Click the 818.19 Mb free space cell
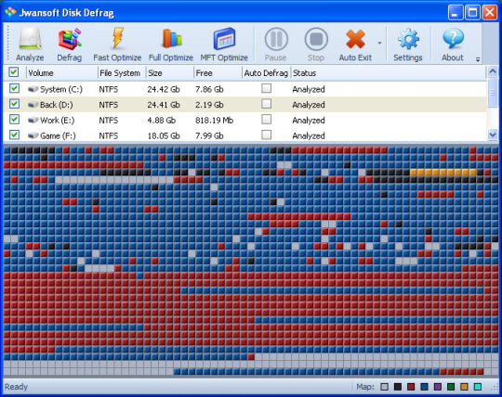502x397 pixels. 214,121
